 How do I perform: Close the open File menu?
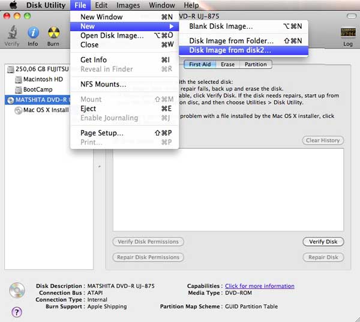point(80,5)
